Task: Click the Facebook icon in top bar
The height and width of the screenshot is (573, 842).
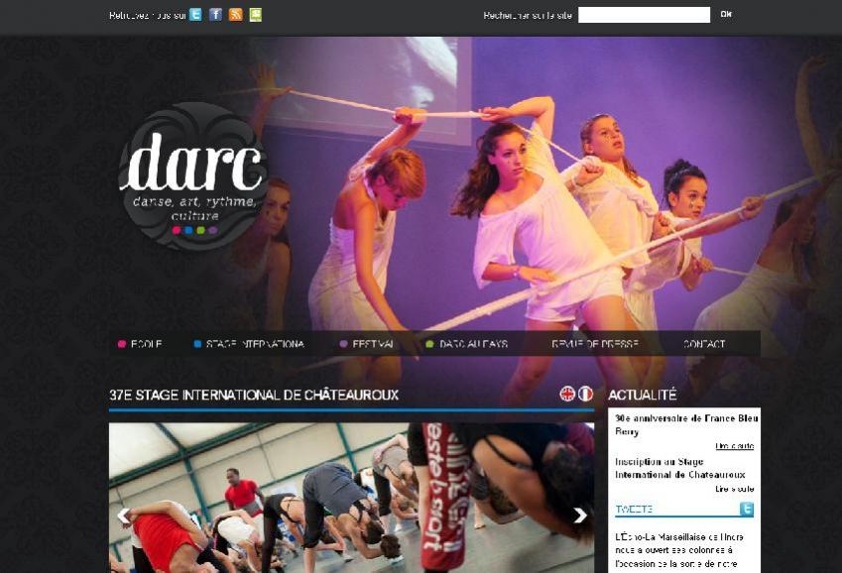Action: click(x=215, y=15)
